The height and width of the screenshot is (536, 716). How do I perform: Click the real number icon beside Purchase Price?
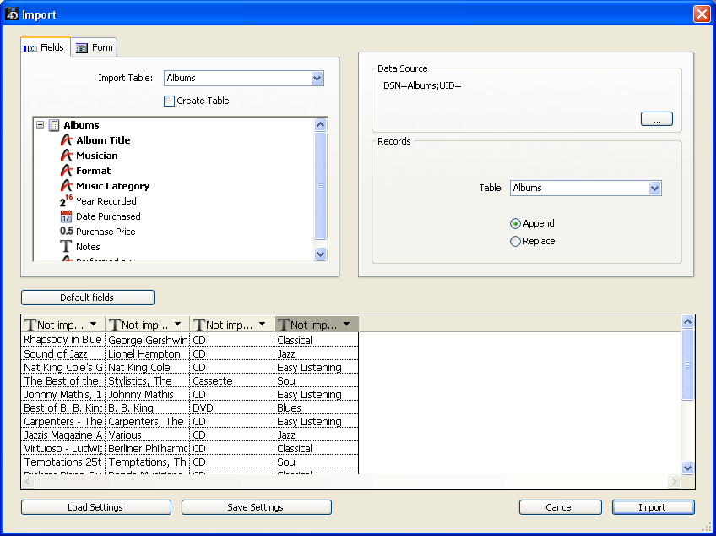(x=67, y=232)
